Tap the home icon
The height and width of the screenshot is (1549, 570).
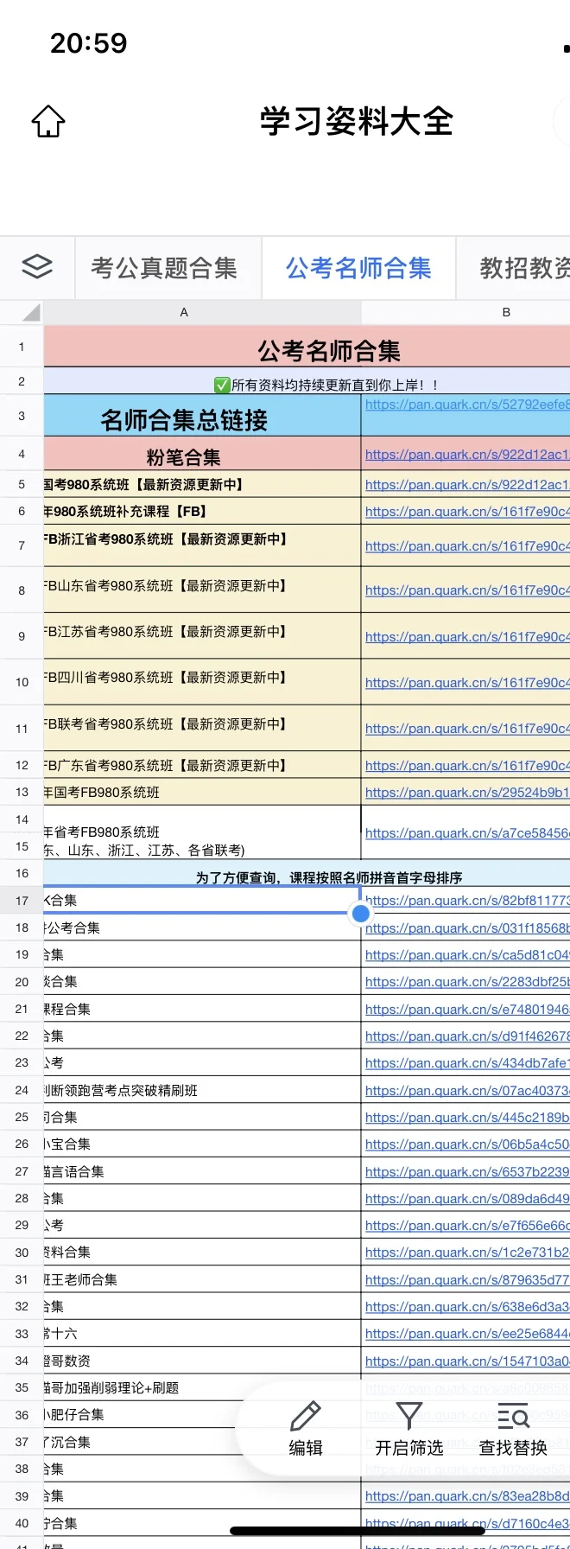[48, 121]
